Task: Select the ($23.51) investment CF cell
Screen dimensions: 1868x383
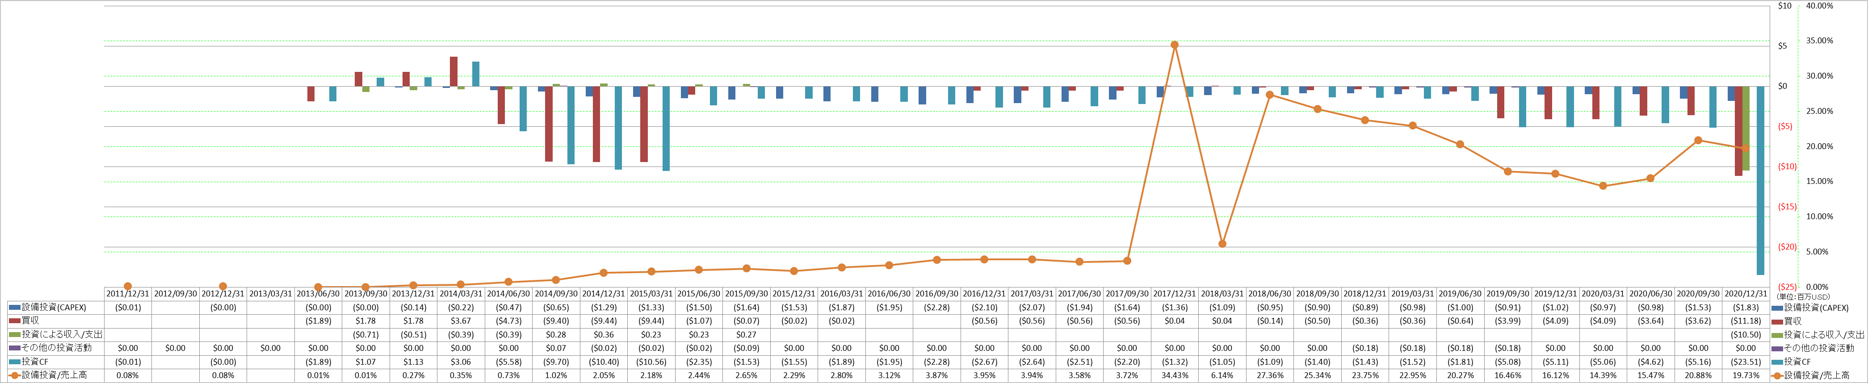Action: 1746,362
